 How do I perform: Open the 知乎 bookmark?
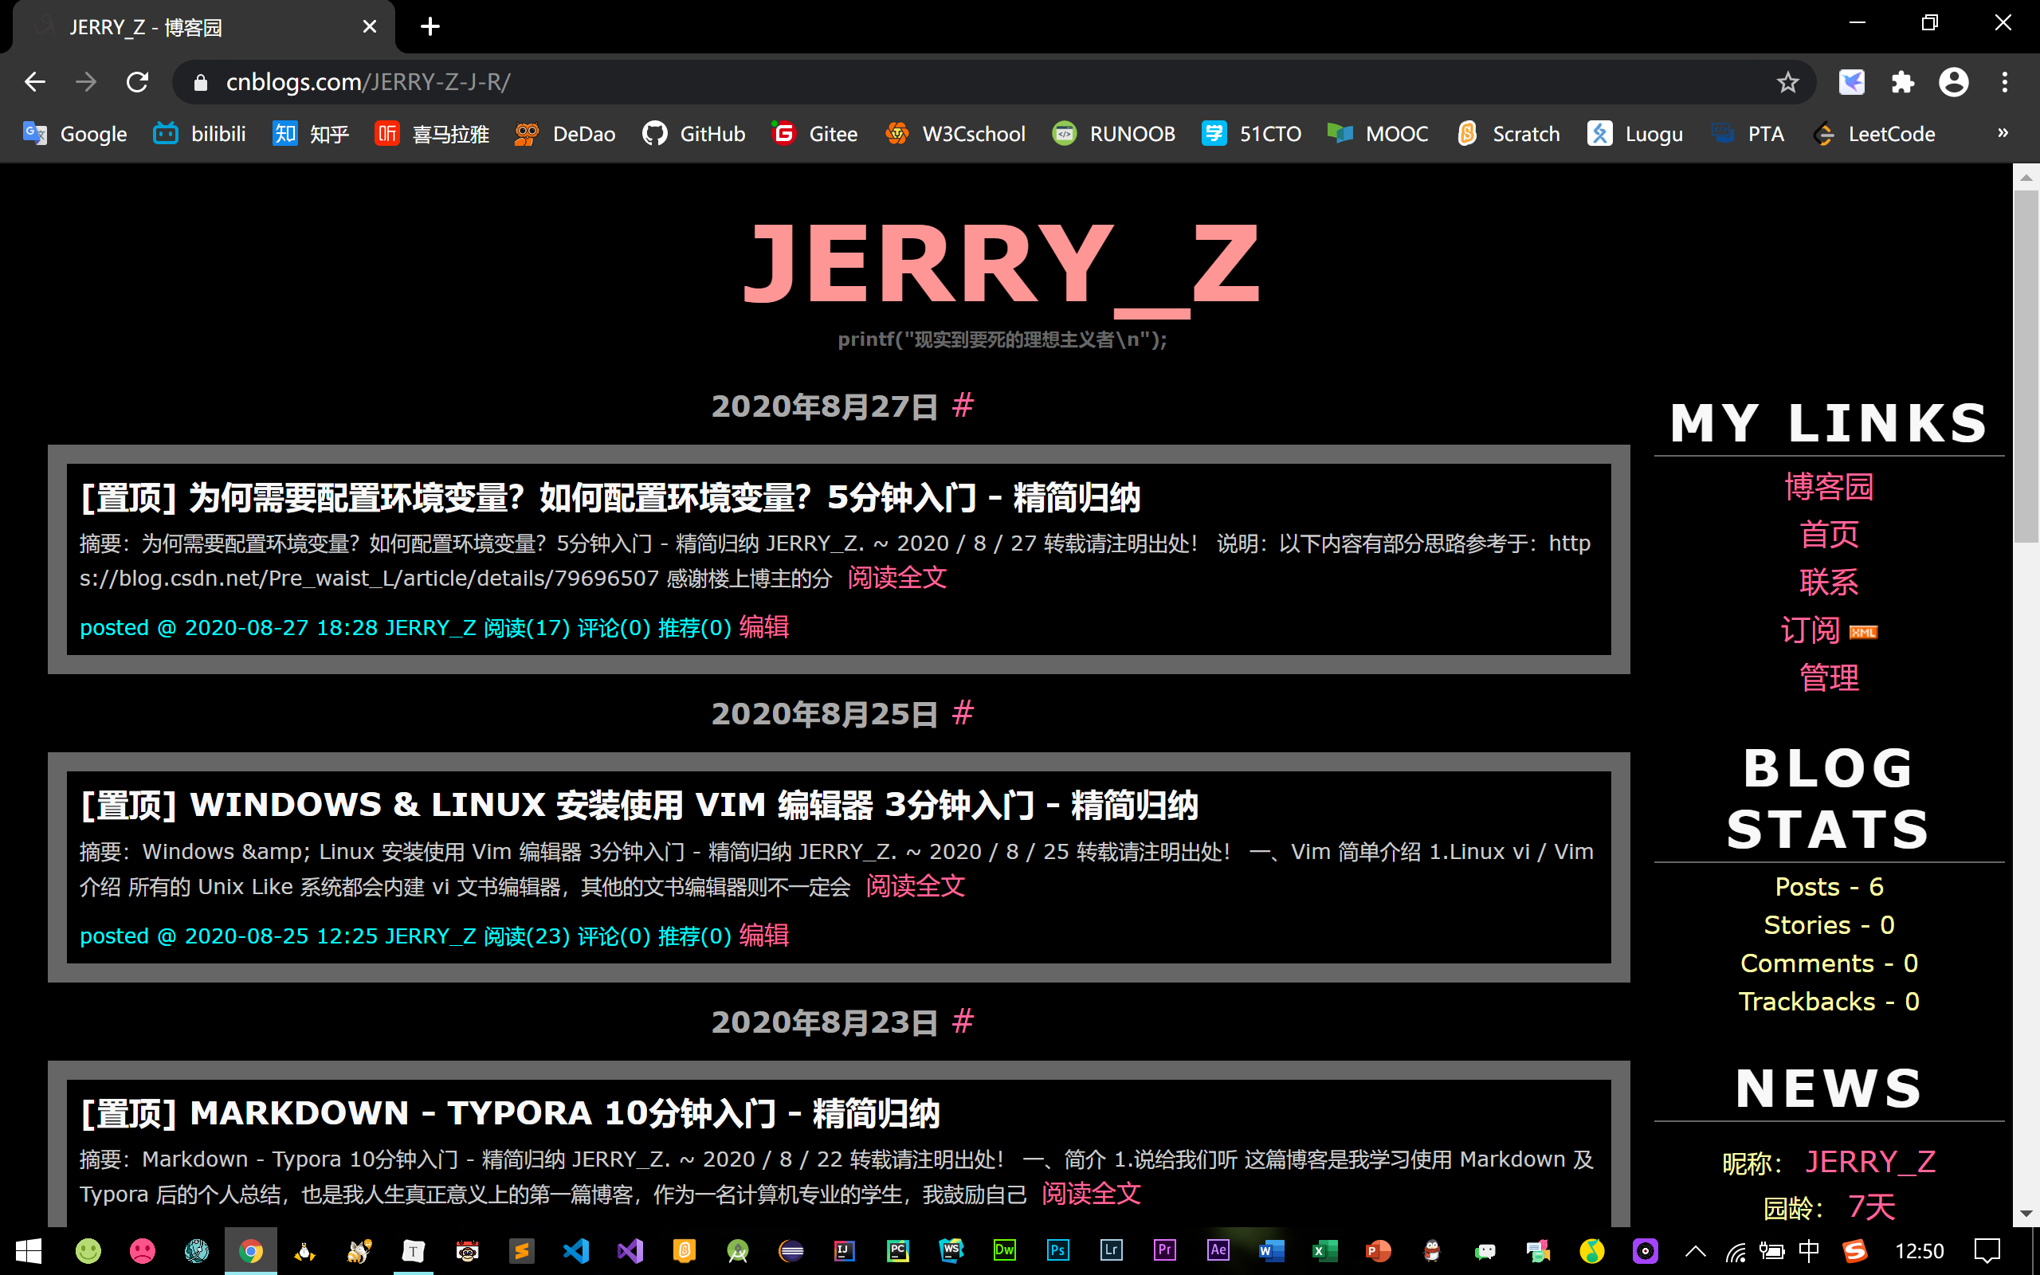click(310, 133)
